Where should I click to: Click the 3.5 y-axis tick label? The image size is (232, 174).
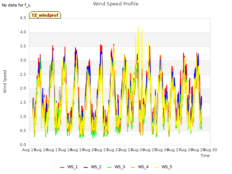(x=23, y=46)
